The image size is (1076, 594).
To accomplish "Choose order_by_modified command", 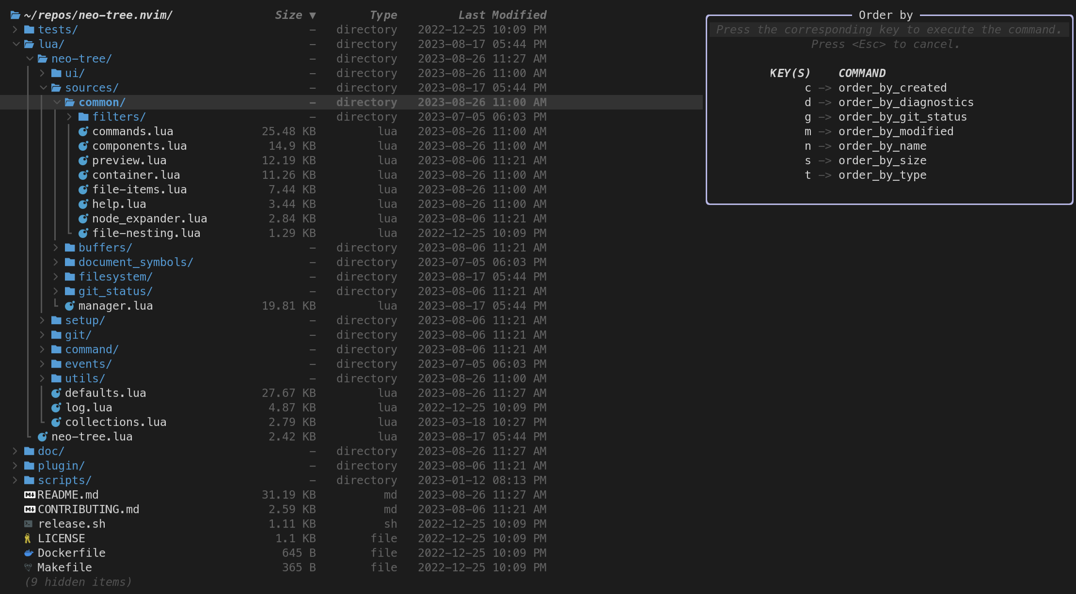I will 896,131.
